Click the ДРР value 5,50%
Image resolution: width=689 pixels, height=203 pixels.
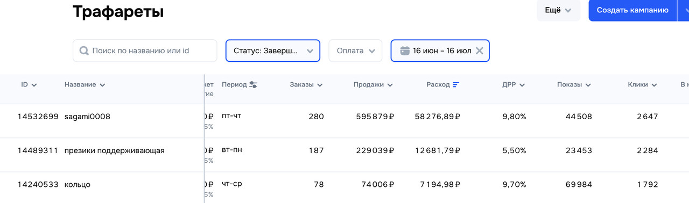(514, 151)
